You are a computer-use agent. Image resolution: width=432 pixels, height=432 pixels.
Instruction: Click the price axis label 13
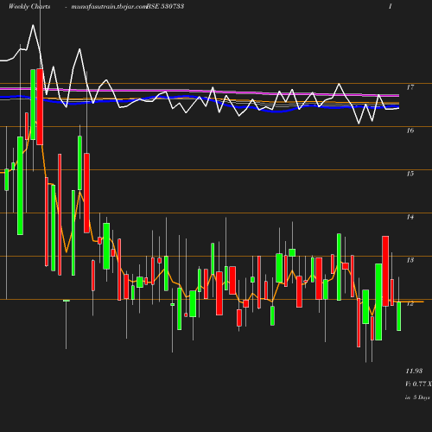pyautogui.click(x=410, y=260)
